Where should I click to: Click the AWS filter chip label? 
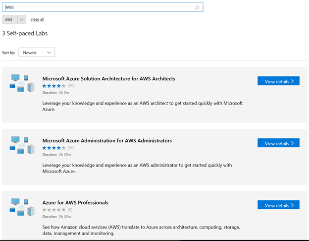click(x=9, y=19)
